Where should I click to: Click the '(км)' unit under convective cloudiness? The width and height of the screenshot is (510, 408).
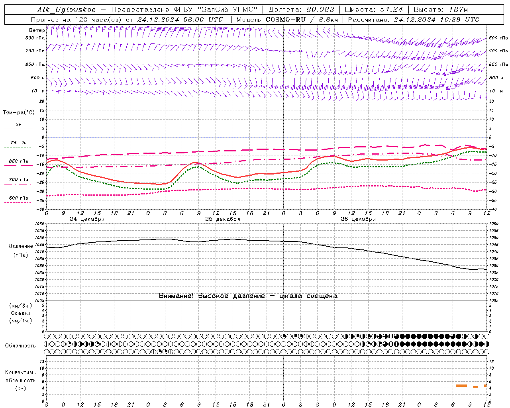(x=21, y=388)
